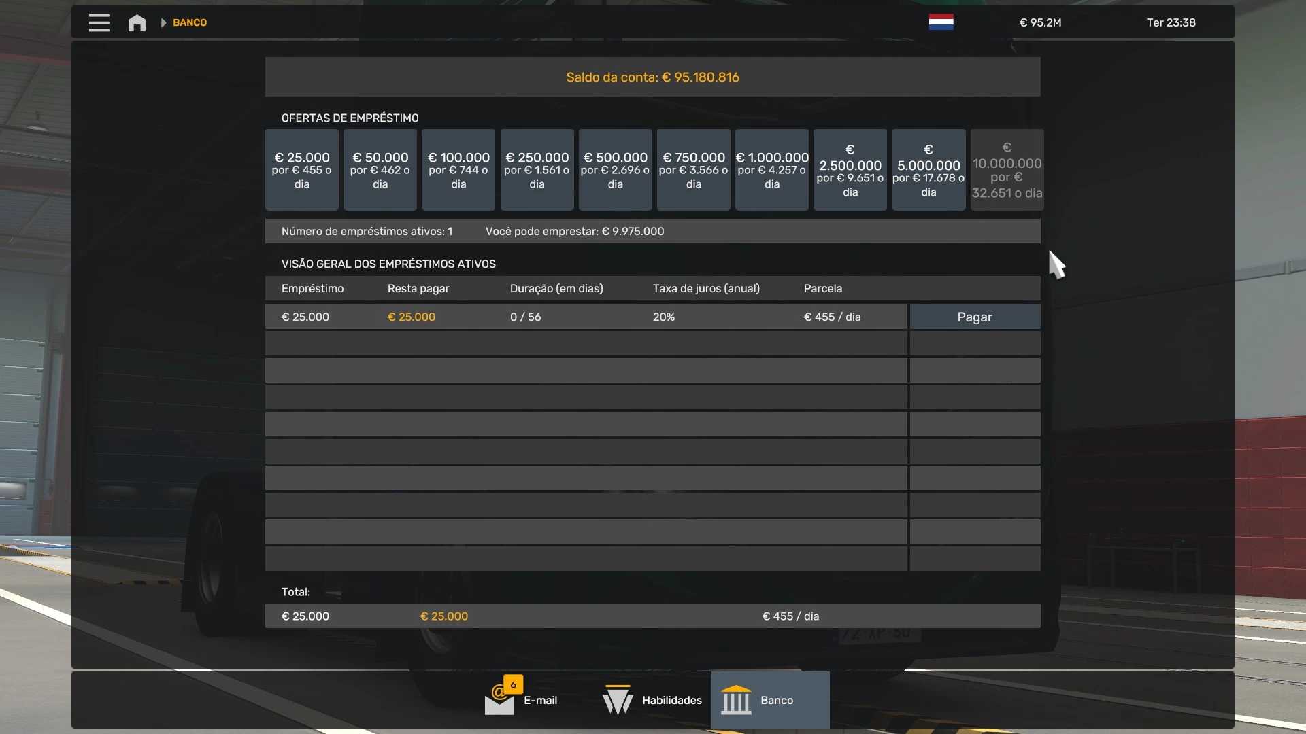Viewport: 1306px width, 734px height.
Task: Select the Banco bank building icon
Action: [736, 700]
